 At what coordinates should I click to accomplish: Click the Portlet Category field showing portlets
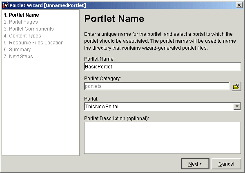pyautogui.click(x=157, y=86)
